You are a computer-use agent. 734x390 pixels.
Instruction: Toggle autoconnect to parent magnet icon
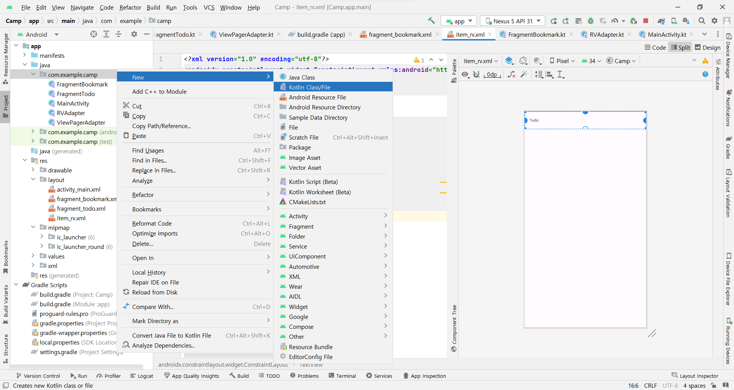[476, 75]
